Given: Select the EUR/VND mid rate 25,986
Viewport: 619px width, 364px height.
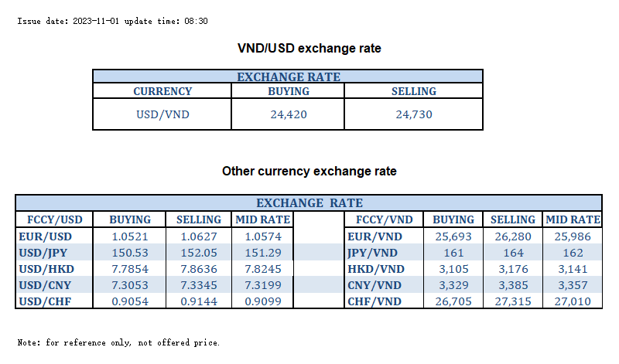Looking at the screenshot, I should [x=573, y=236].
